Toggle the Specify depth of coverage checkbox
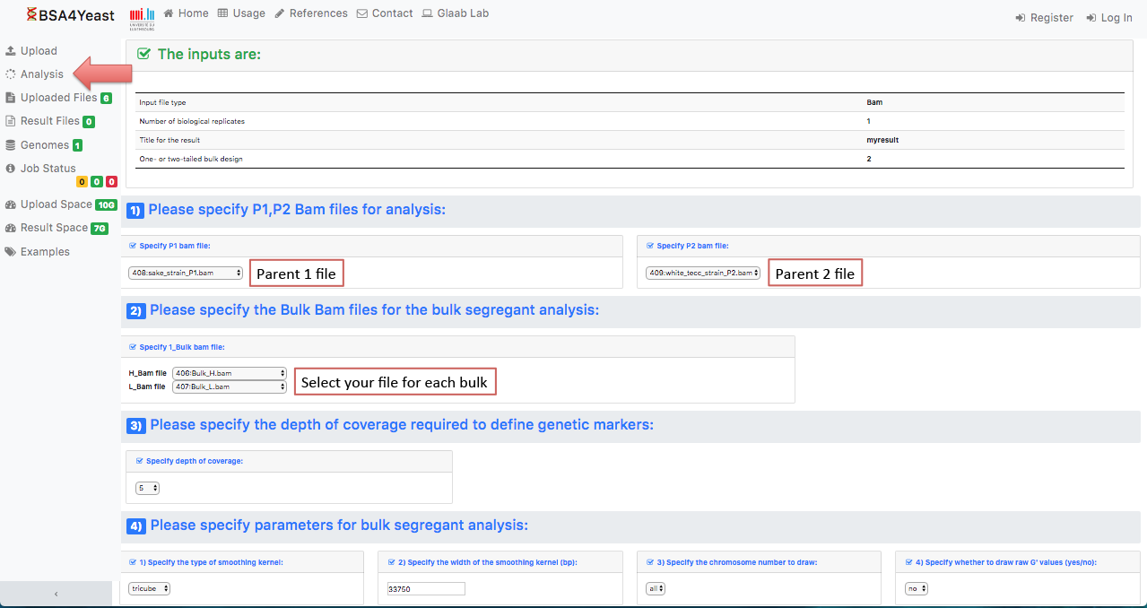Viewport: 1147px width, 608px height. click(x=140, y=461)
